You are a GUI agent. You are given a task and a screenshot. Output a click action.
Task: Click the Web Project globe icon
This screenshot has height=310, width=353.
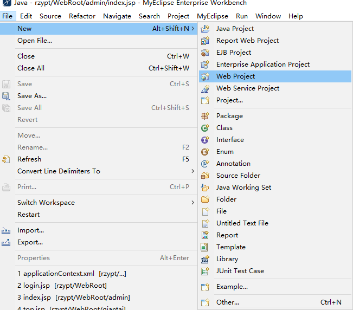tap(205, 76)
